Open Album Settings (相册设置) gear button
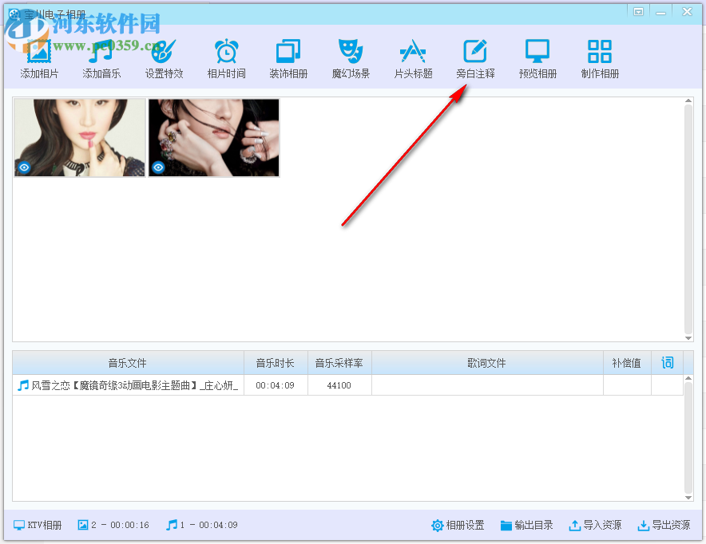 point(458,525)
